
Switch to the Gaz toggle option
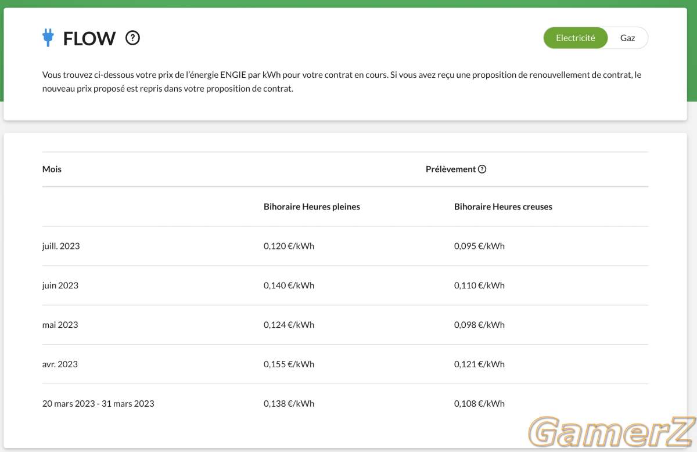[x=628, y=38]
